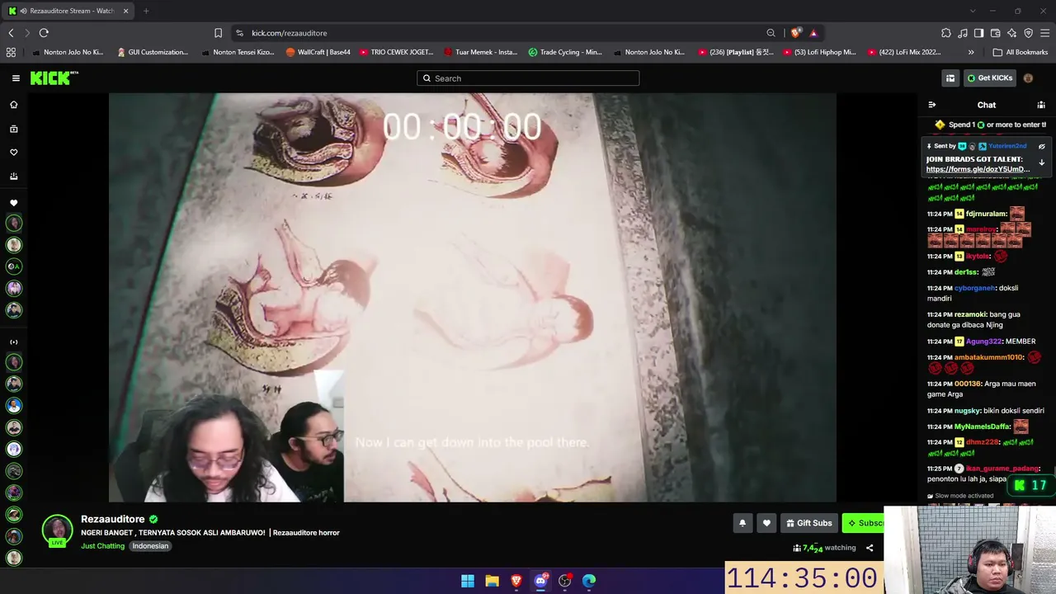Open the All Bookmarks folder
Viewport: 1056px width, 594px height.
point(1021,52)
